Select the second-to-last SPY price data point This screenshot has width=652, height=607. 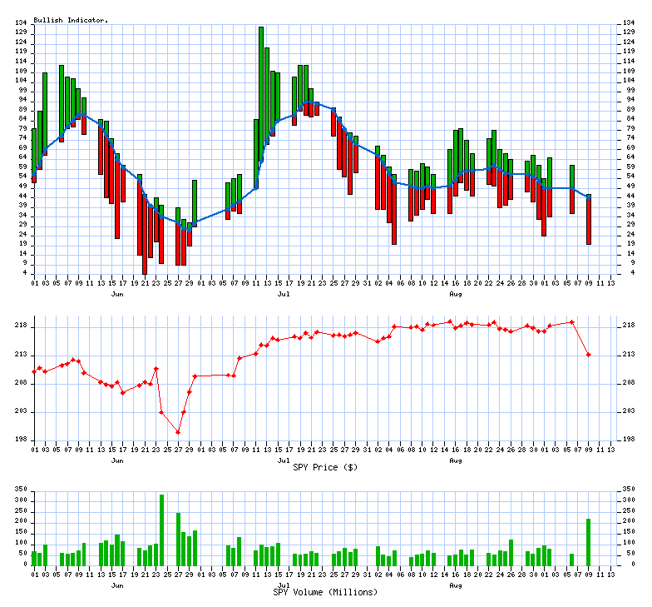(x=572, y=321)
